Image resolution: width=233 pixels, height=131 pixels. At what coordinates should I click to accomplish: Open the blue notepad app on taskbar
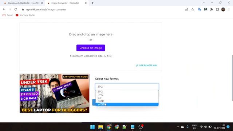coord(133,127)
